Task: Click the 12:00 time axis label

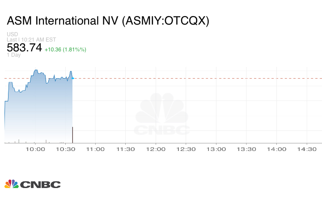Action: click(x=156, y=150)
